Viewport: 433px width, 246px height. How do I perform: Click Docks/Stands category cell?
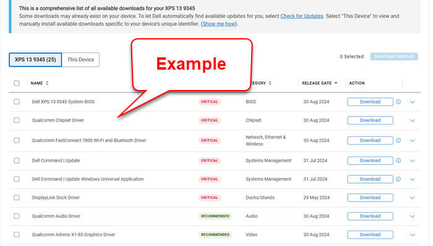260,197
